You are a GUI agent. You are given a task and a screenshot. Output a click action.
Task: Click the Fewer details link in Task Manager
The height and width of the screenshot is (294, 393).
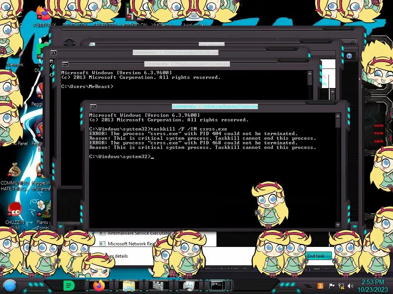118,256
